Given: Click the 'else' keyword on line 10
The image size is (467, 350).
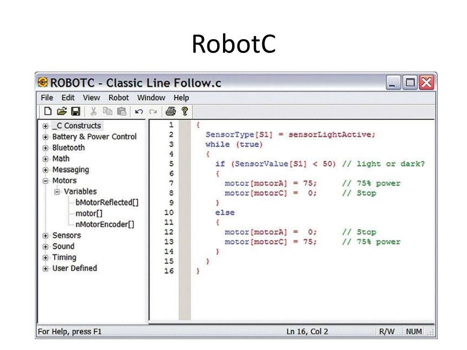Looking at the screenshot, I should [x=225, y=212].
